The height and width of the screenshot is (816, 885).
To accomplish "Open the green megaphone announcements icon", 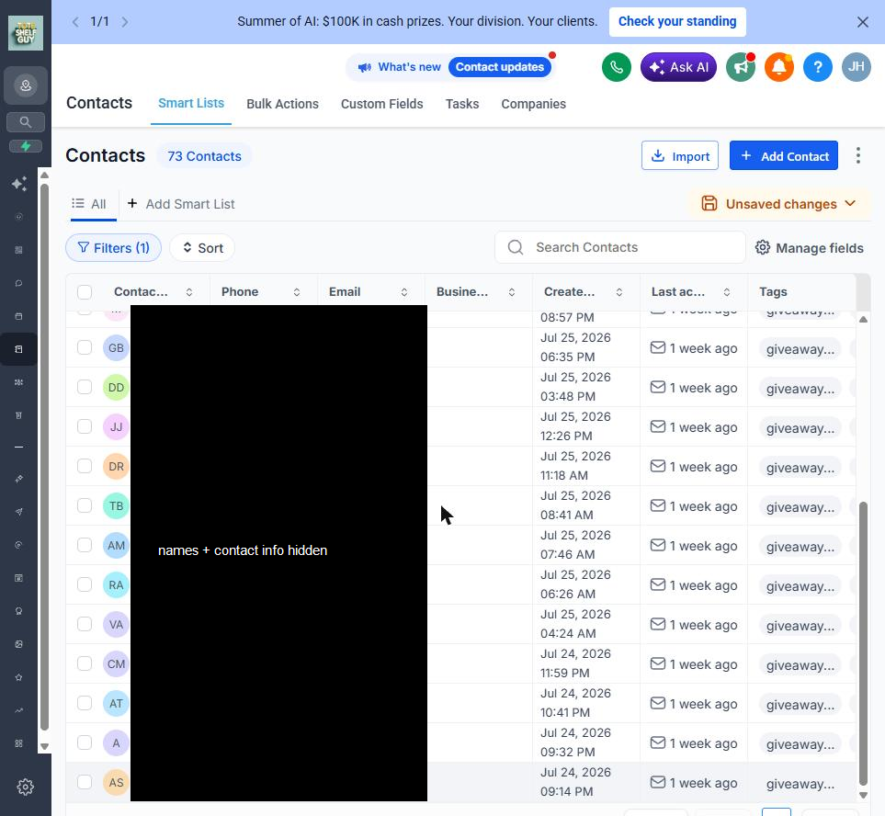I will coord(741,67).
